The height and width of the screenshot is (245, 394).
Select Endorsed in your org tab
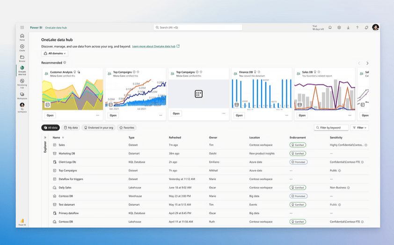point(98,127)
